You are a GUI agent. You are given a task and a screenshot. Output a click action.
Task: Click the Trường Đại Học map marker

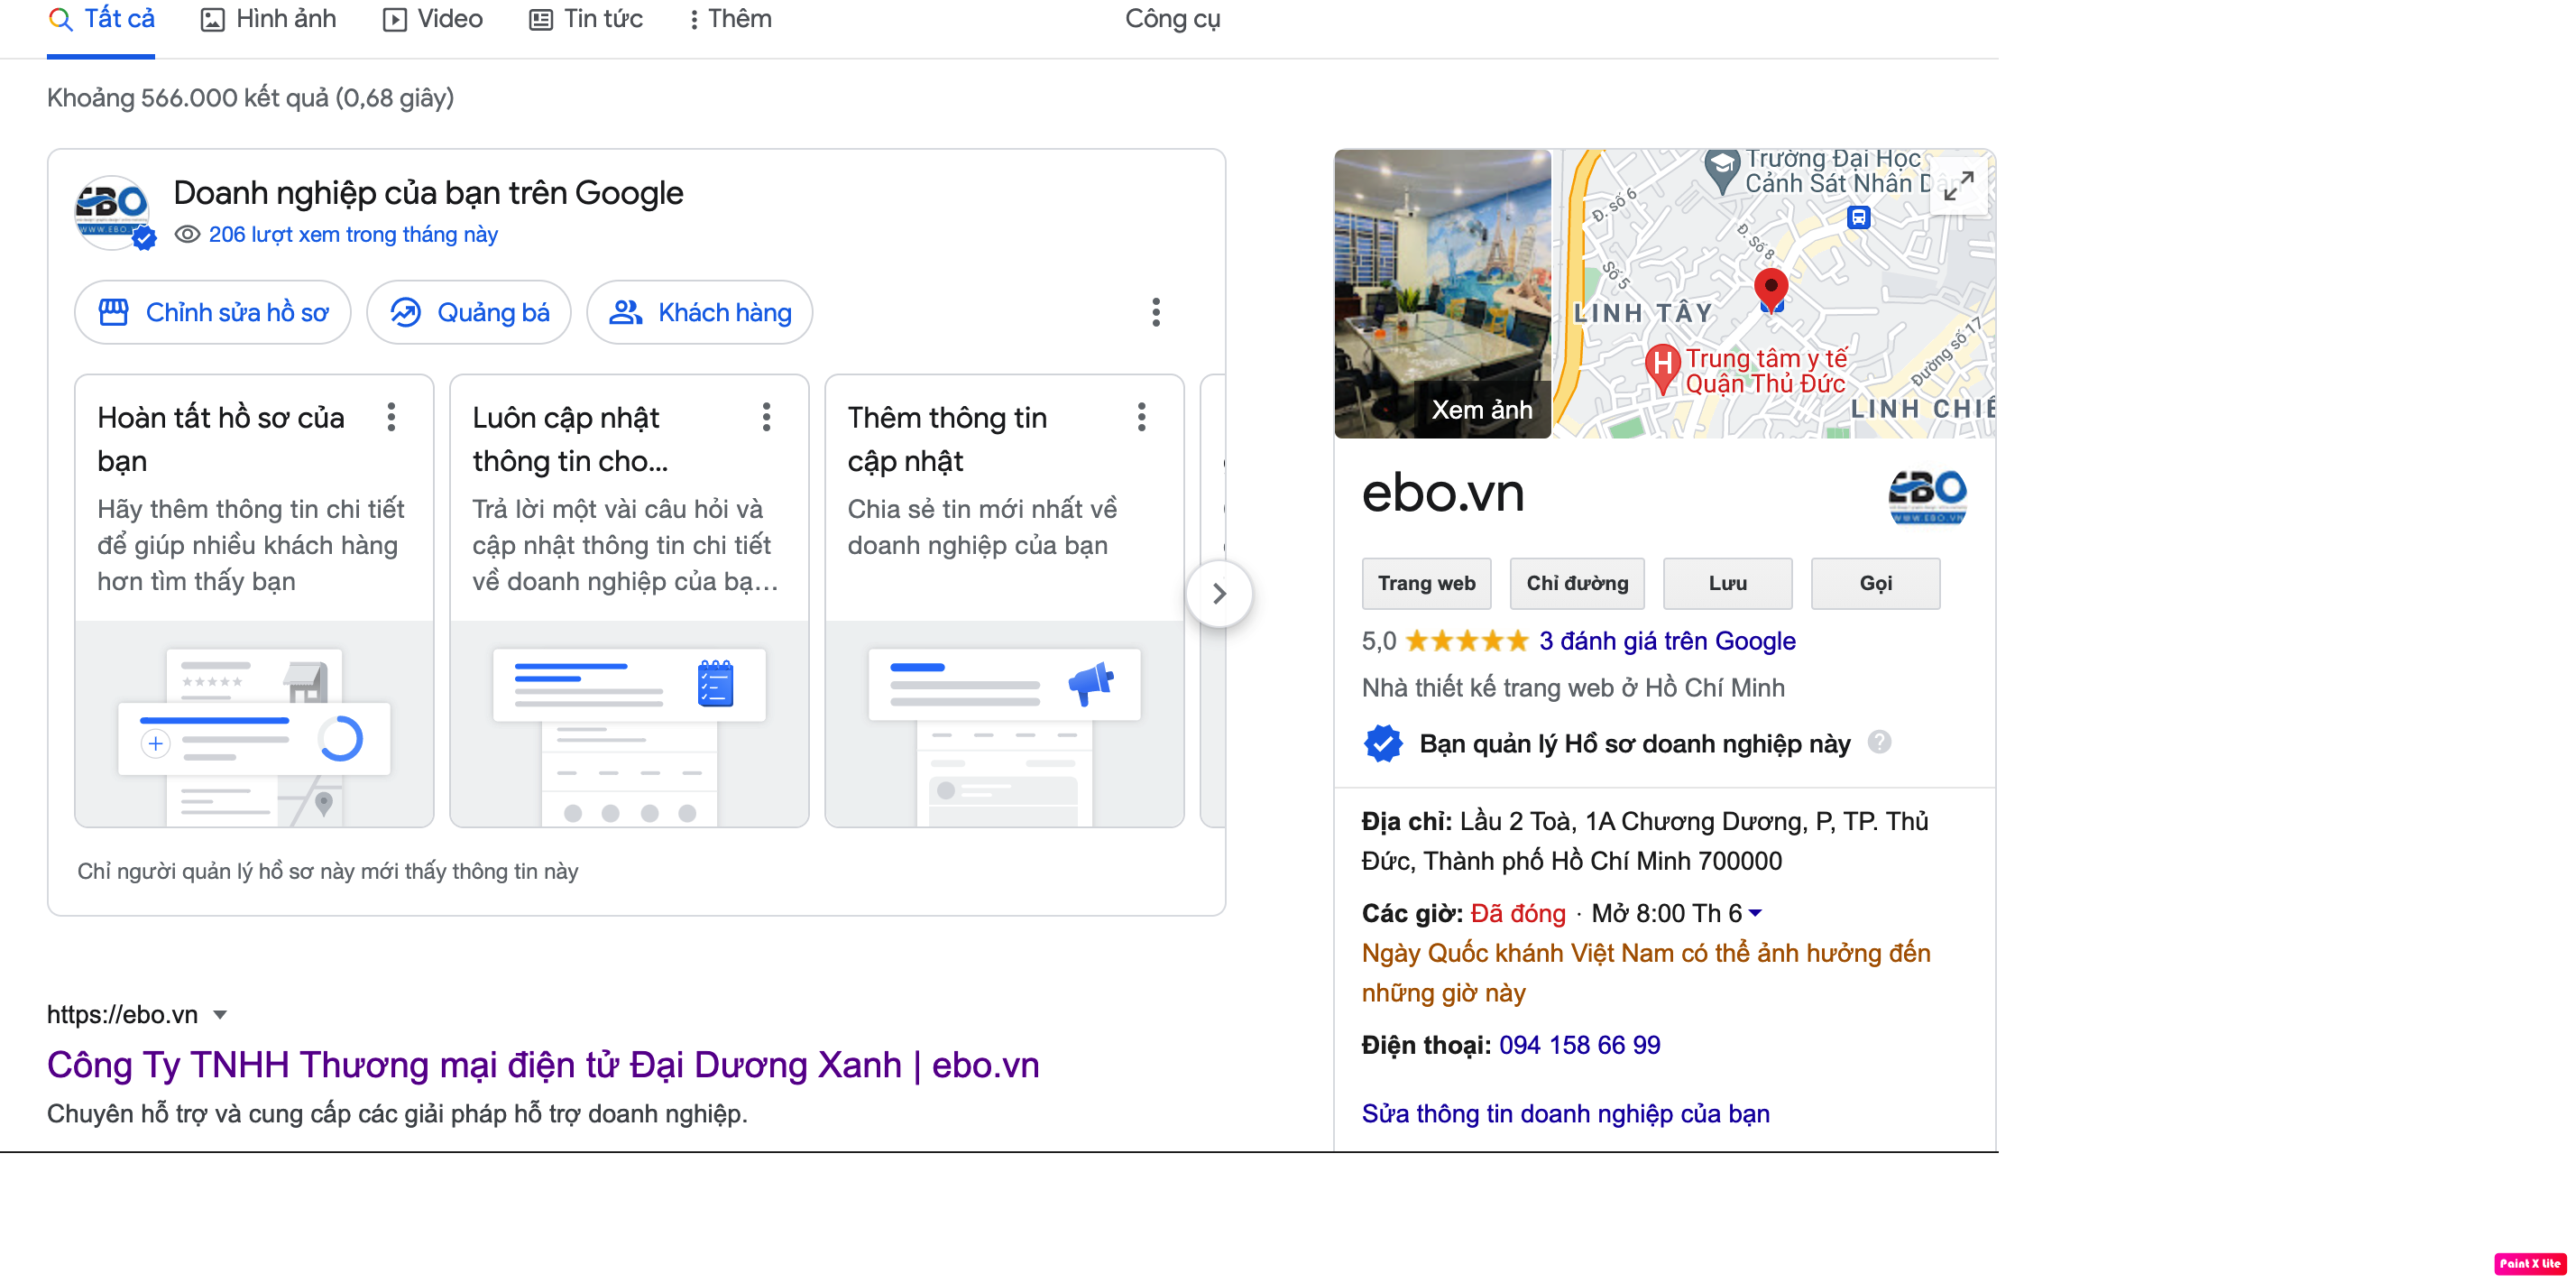point(1721,170)
